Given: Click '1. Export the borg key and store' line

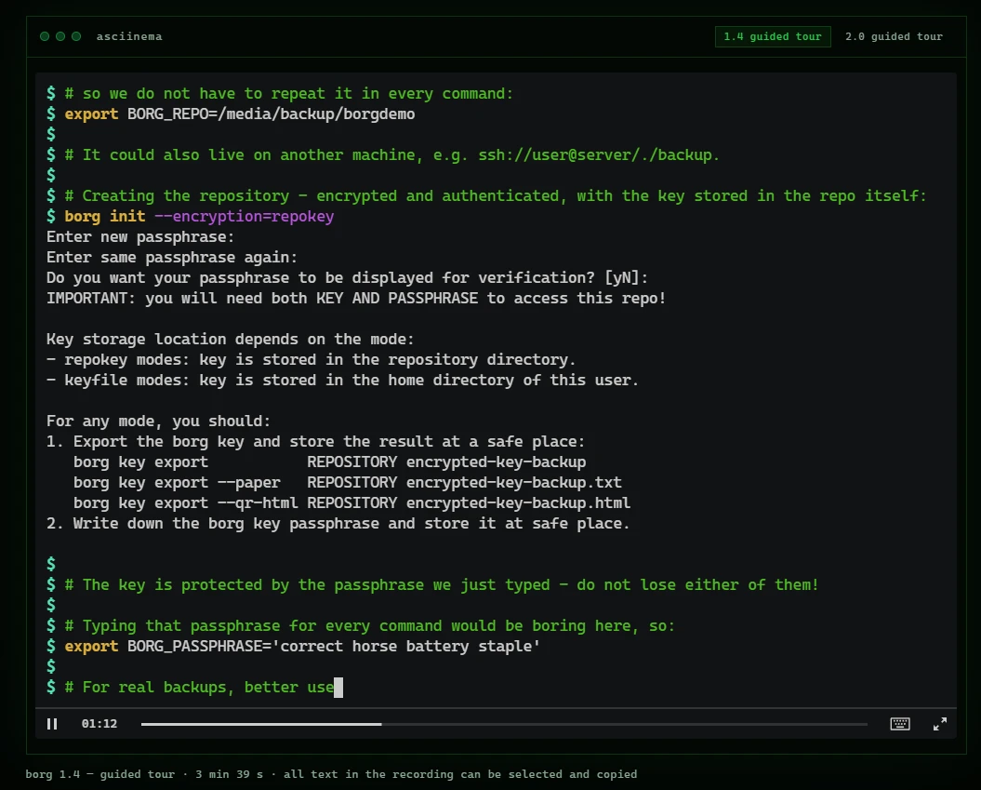Looking at the screenshot, I should pyautogui.click(x=315, y=441).
